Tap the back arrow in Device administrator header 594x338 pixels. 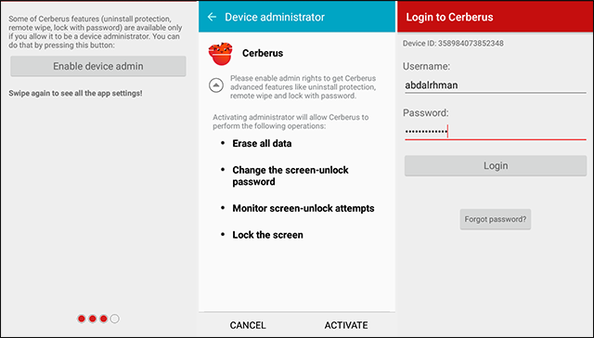(x=212, y=17)
